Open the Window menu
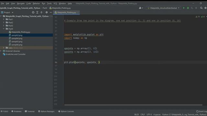This screenshot has width=207, height=116. click(x=62, y=4)
